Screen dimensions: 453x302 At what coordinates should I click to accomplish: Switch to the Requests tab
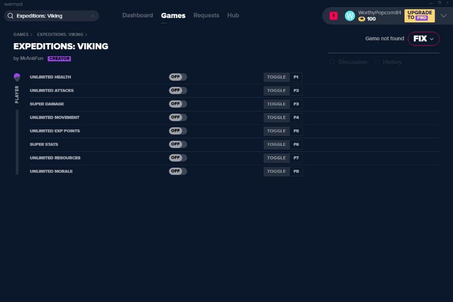click(206, 15)
